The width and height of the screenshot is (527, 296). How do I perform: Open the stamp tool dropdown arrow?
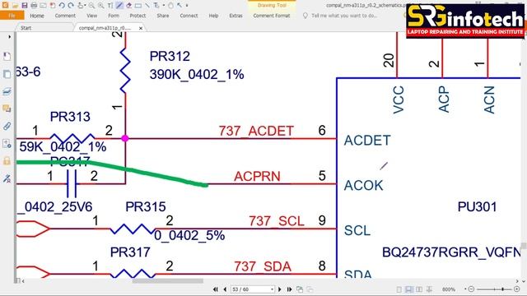pyautogui.click(x=85, y=6)
